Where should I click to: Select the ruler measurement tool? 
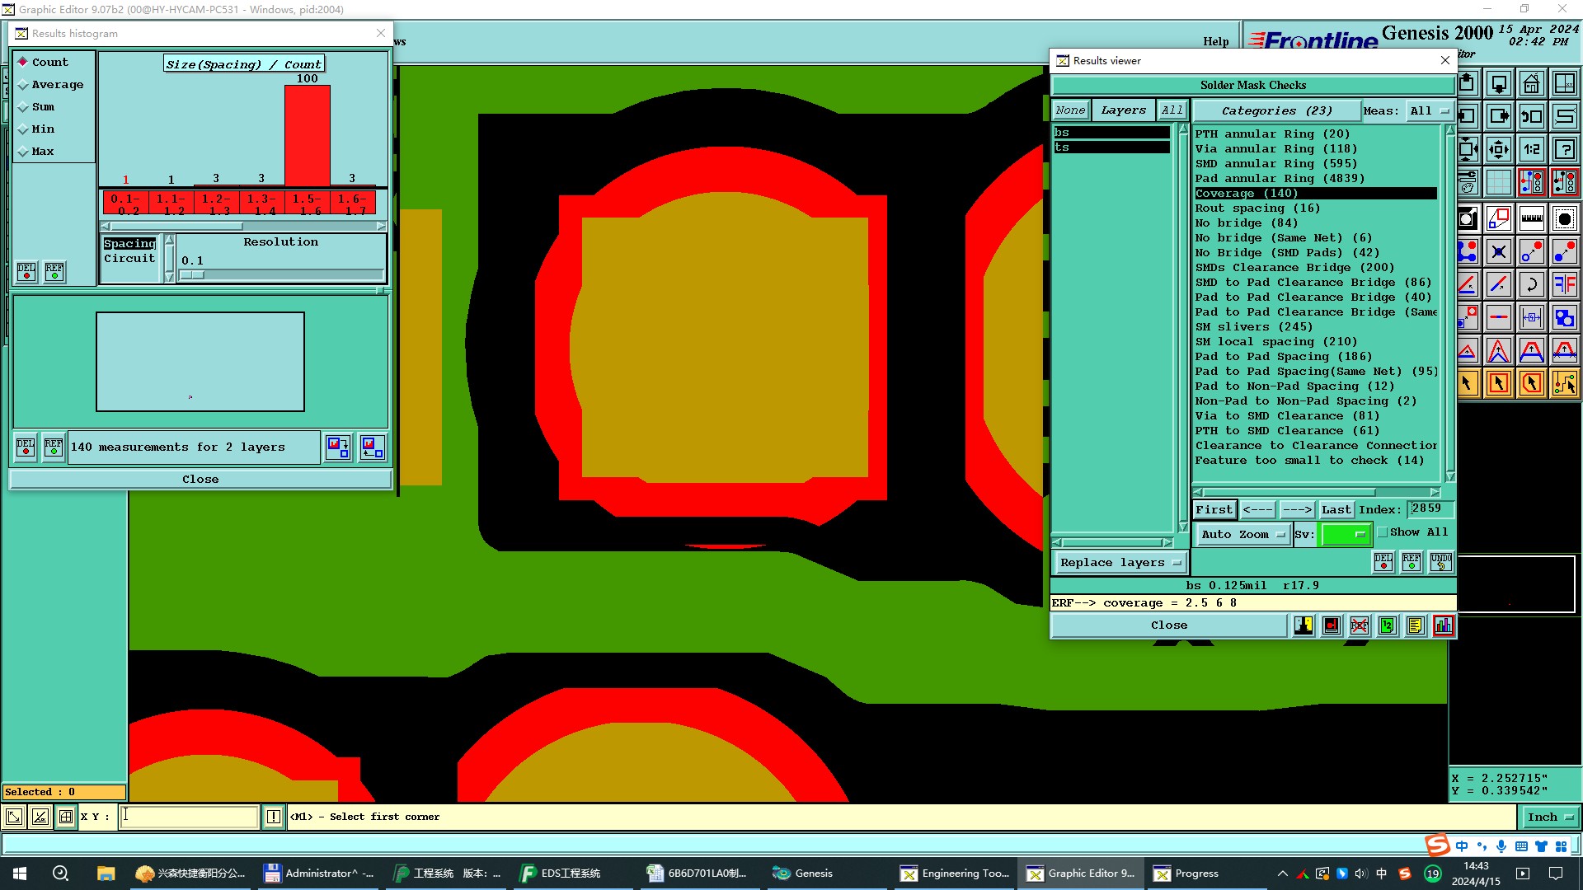pyautogui.click(x=1531, y=218)
